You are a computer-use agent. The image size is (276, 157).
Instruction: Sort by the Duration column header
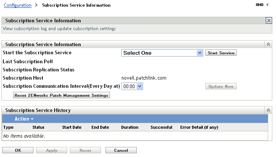(x=130, y=127)
